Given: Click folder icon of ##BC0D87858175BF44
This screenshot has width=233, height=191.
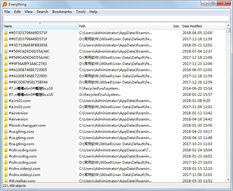Looking at the screenshot, I should 6,82.
